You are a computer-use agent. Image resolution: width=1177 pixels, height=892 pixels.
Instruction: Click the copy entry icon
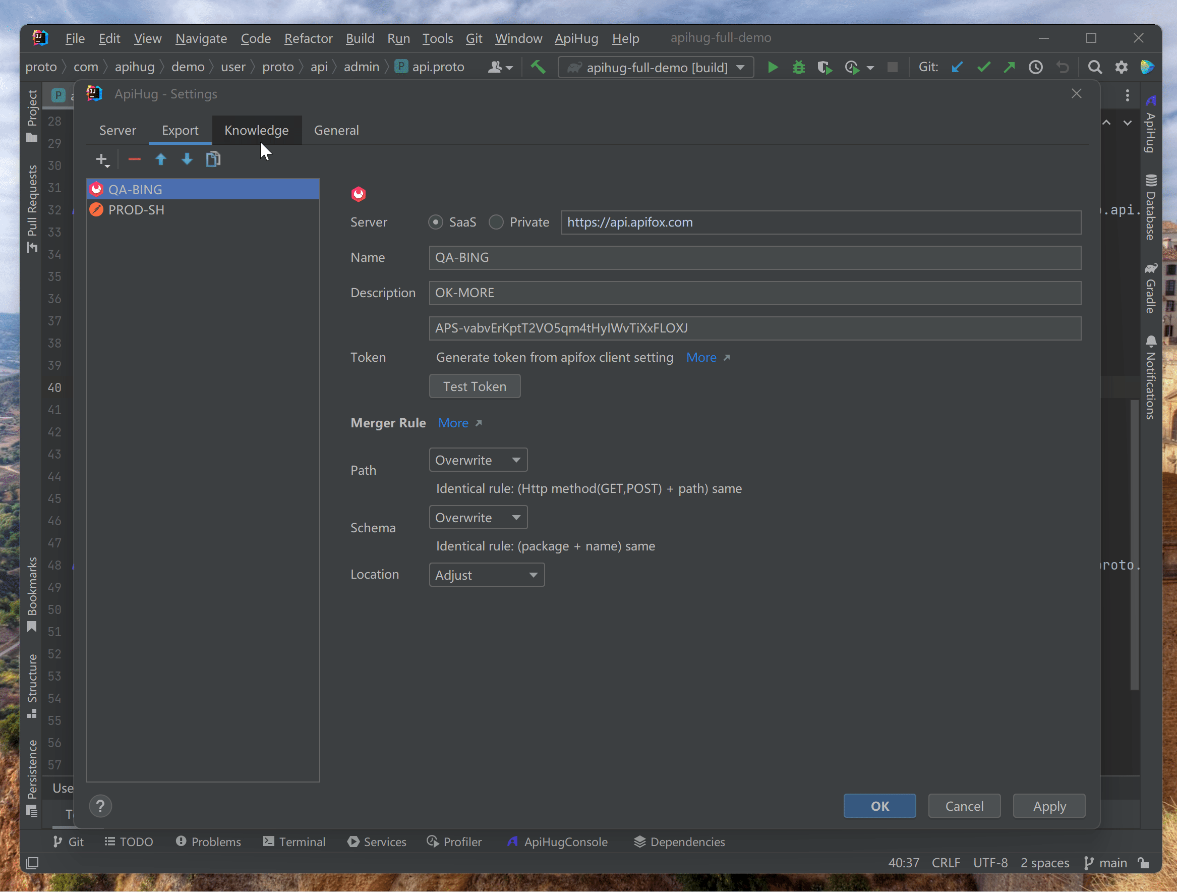(x=213, y=159)
